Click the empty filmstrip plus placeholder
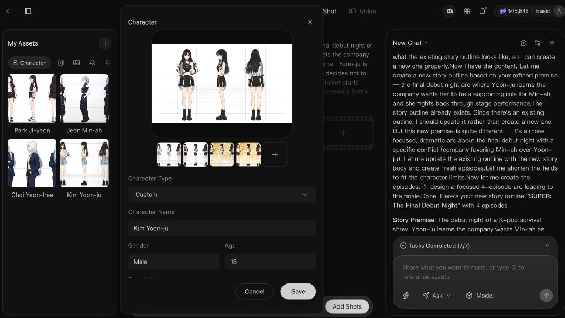This screenshot has height=318, width=565. (x=343, y=133)
